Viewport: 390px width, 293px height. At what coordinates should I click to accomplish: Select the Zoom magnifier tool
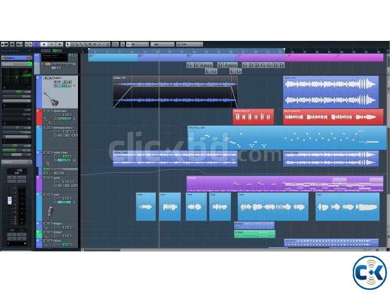(90, 45)
